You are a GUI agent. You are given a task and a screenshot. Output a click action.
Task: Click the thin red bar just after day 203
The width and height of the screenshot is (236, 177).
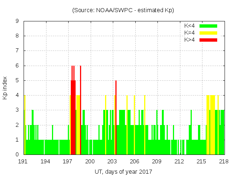coord(116,118)
